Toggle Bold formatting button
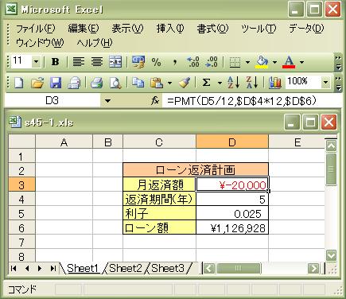346x299 pixels. coord(55,62)
